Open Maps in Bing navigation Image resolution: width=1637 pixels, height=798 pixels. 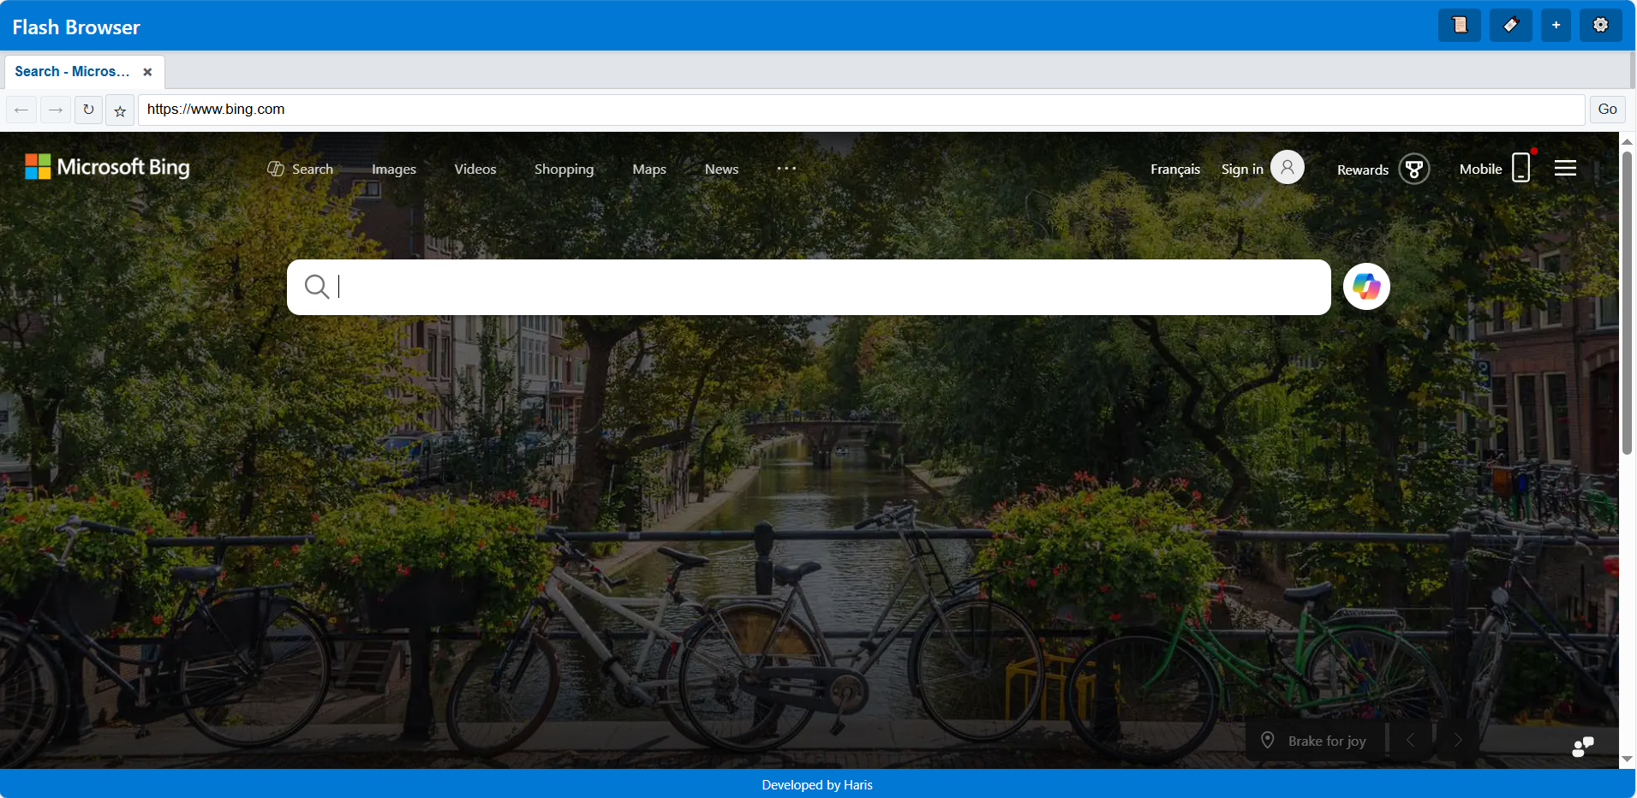coord(649,170)
